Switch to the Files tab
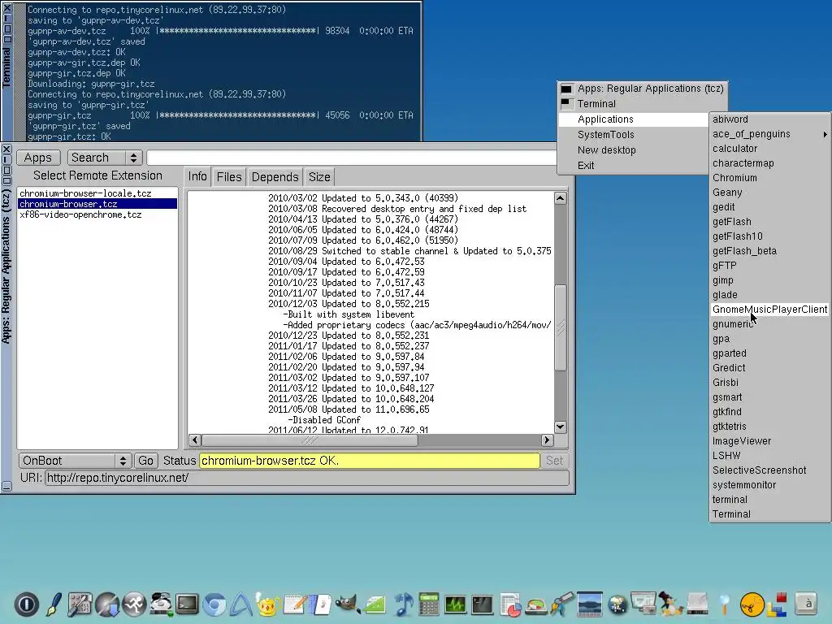The height and width of the screenshot is (624, 832). coord(228,176)
